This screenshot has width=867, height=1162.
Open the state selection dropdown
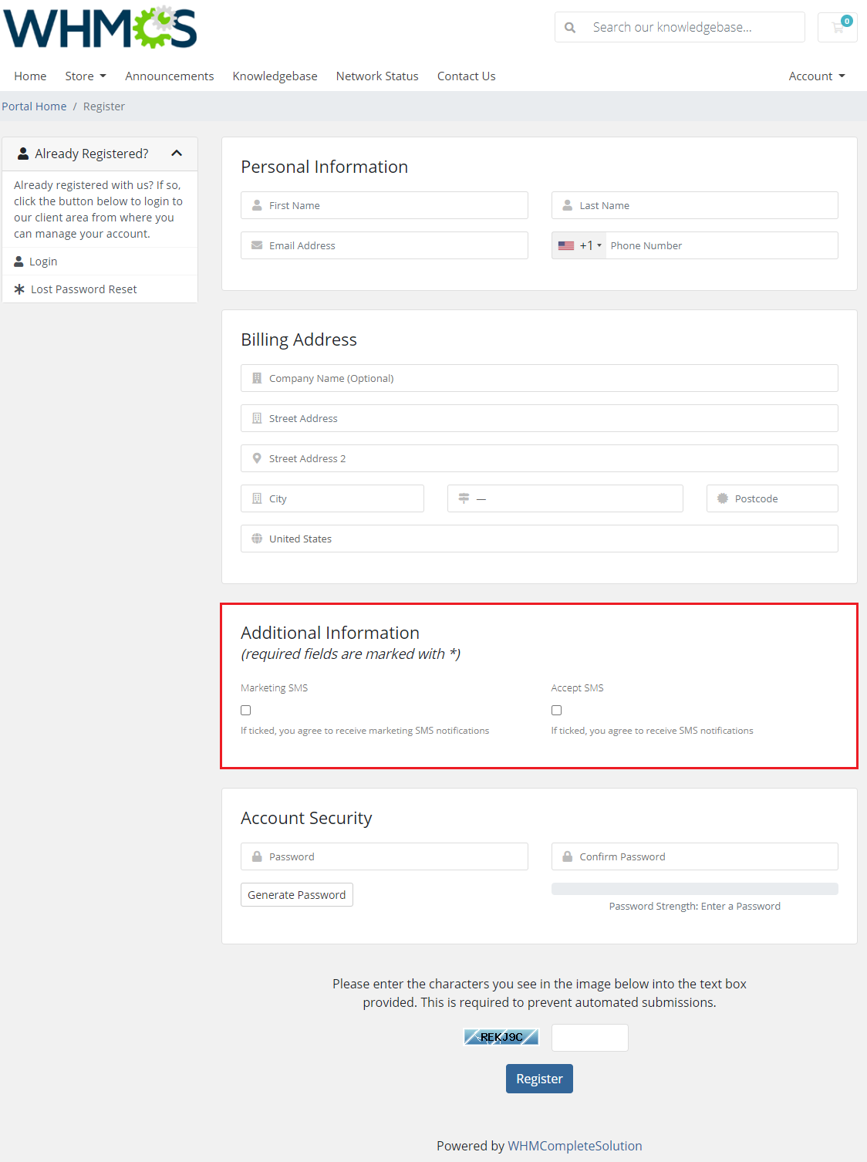click(565, 498)
